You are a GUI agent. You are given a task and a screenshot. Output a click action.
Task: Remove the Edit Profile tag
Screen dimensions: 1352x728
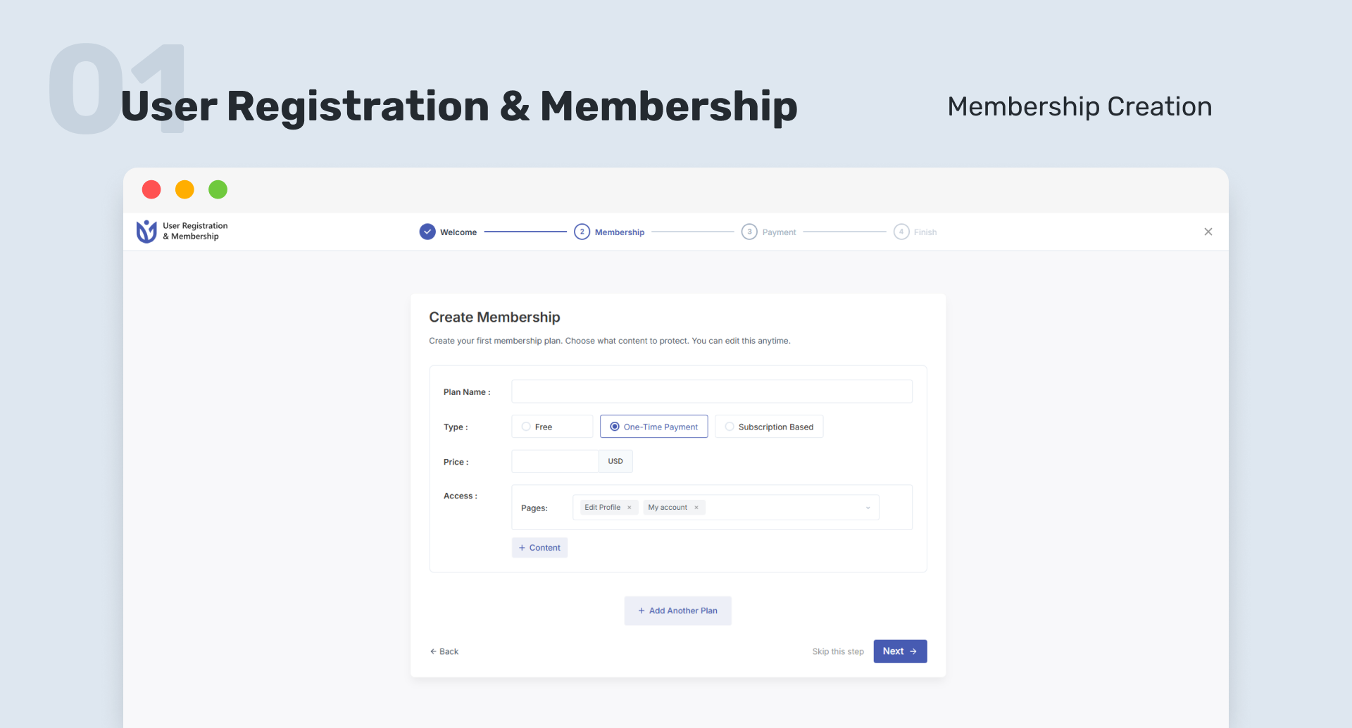pyautogui.click(x=630, y=508)
